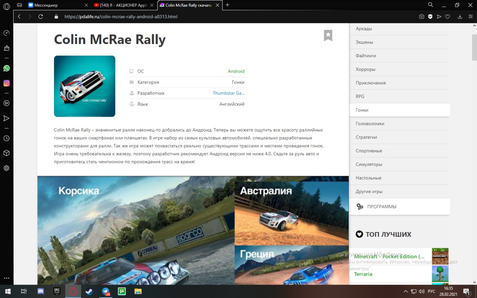Open My Flow send arrow icon in toolbar
Screen dimensions: 477x298
[x=439, y=16]
